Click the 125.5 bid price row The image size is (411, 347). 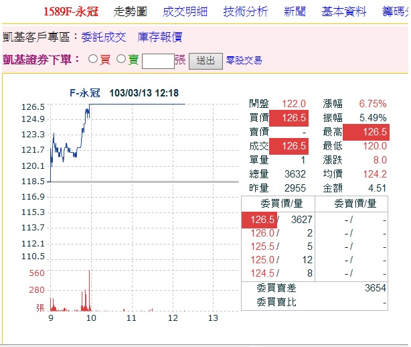click(x=262, y=247)
